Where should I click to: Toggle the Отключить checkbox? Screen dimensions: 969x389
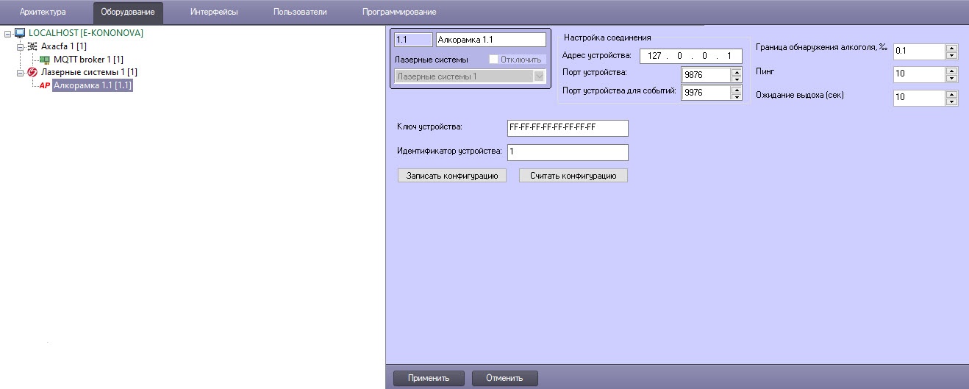tap(494, 60)
